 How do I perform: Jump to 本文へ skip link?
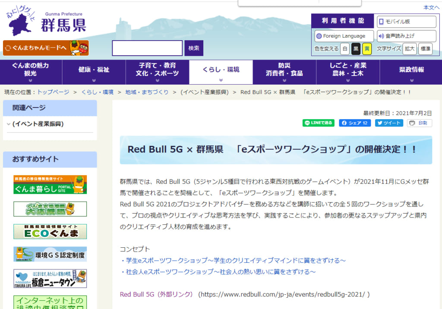(431, 8)
